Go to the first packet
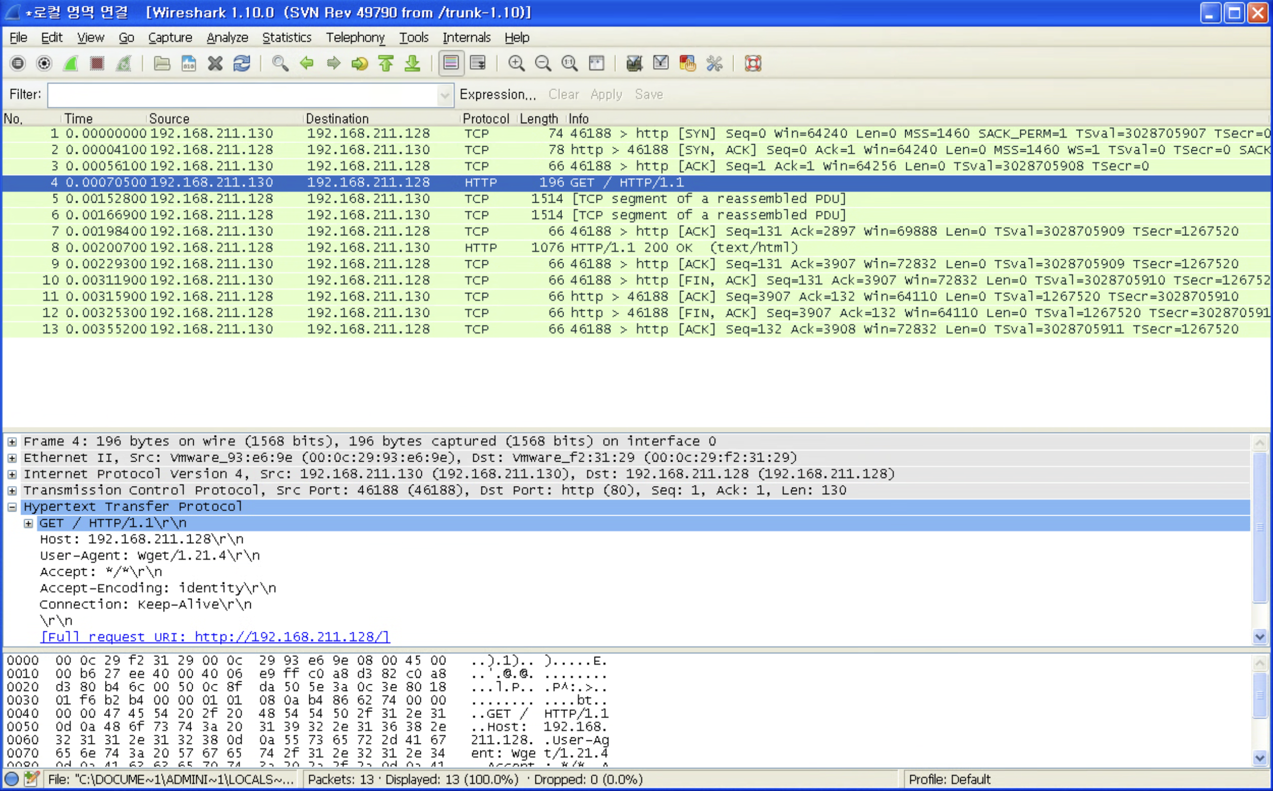The image size is (1273, 791). pos(386,64)
